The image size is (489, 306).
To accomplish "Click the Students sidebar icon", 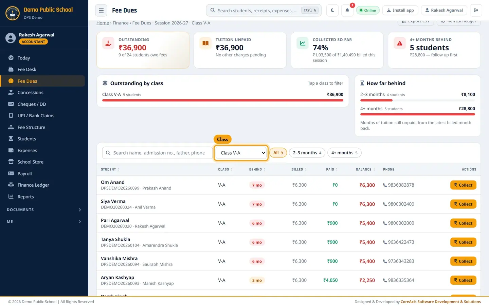I will (11, 139).
